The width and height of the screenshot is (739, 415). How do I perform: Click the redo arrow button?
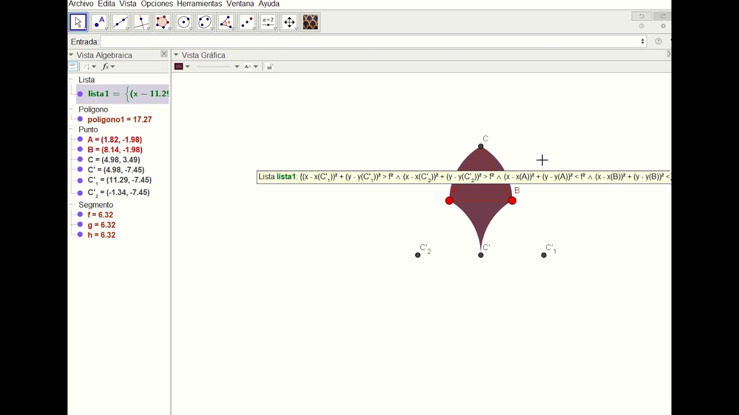click(663, 16)
